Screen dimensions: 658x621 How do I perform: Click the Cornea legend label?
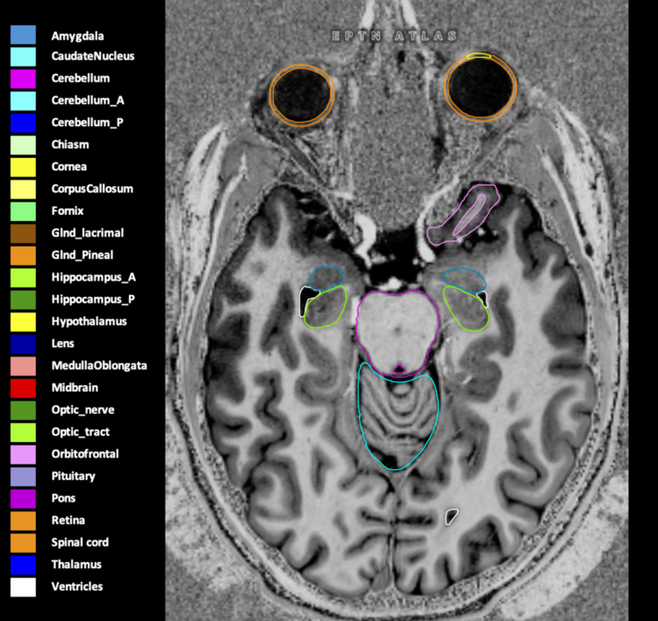pos(68,167)
